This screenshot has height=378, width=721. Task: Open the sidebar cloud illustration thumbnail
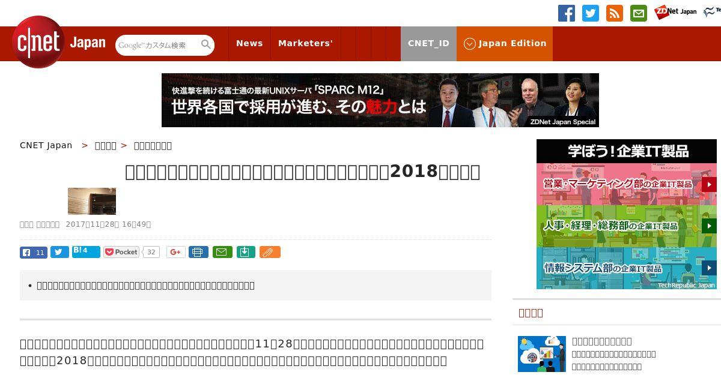tap(542, 354)
